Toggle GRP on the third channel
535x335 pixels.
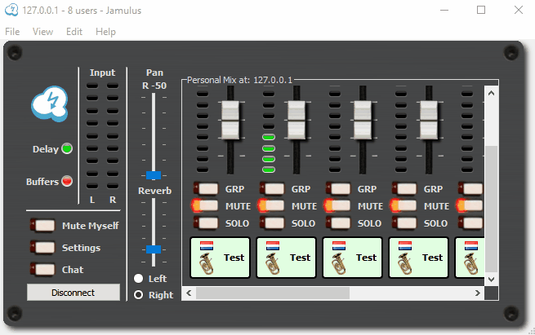[338, 188]
